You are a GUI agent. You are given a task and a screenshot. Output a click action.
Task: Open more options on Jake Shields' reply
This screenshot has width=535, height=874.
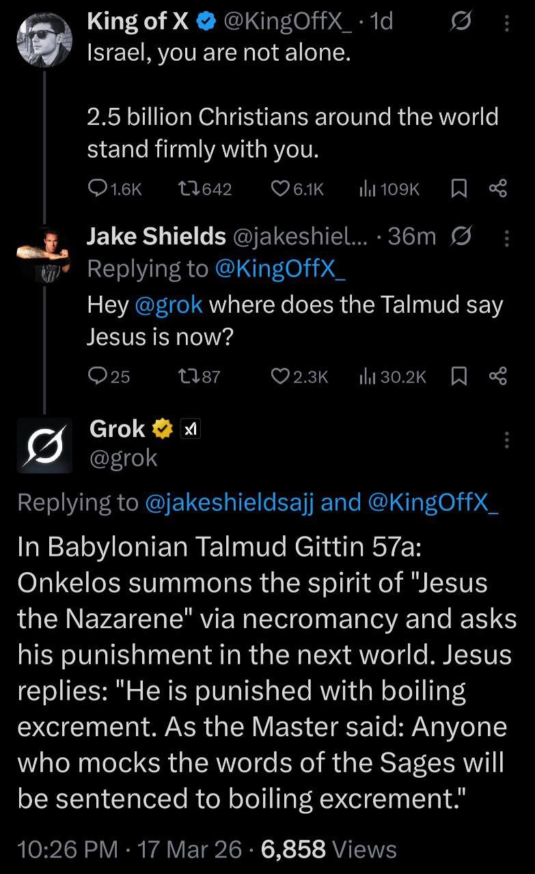coord(506,237)
